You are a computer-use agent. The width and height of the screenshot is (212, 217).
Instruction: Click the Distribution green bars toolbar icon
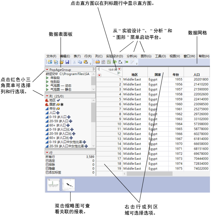[115, 62]
